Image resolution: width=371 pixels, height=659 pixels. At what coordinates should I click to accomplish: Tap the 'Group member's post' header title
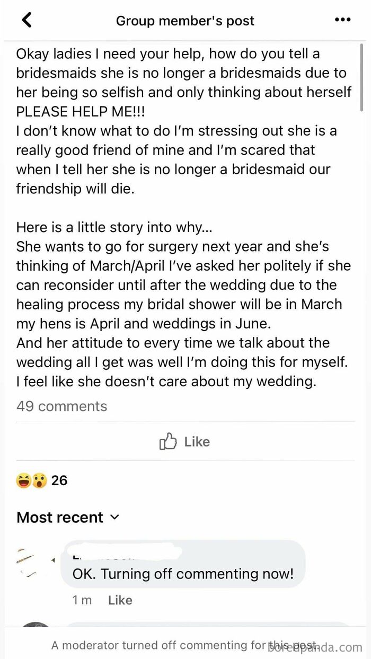coord(185,21)
